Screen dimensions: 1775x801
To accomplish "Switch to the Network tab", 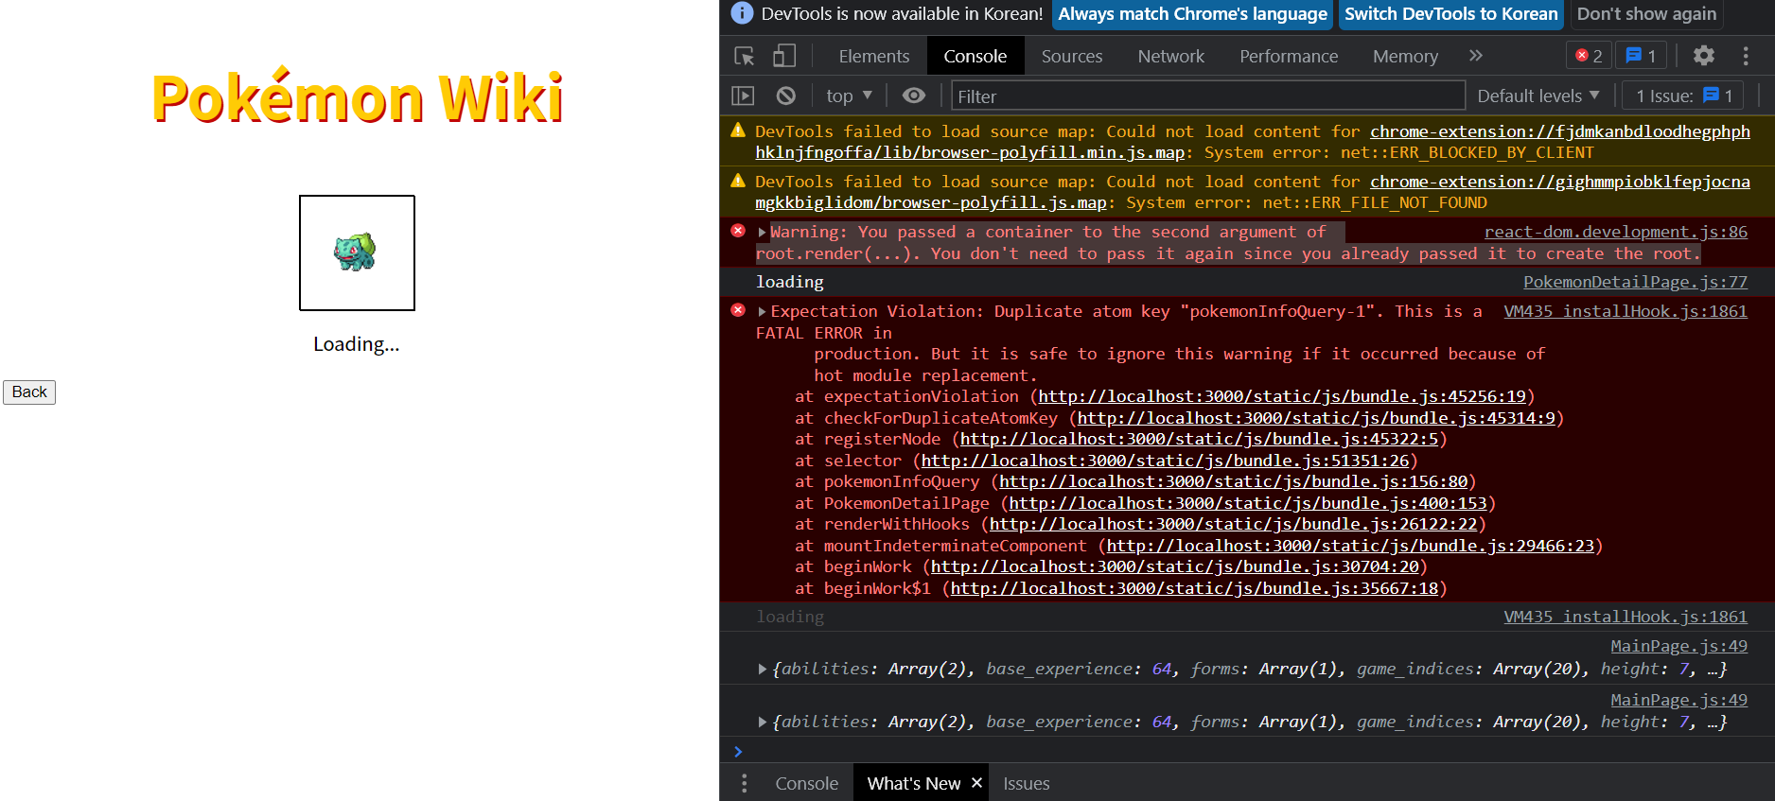I will tap(1171, 56).
